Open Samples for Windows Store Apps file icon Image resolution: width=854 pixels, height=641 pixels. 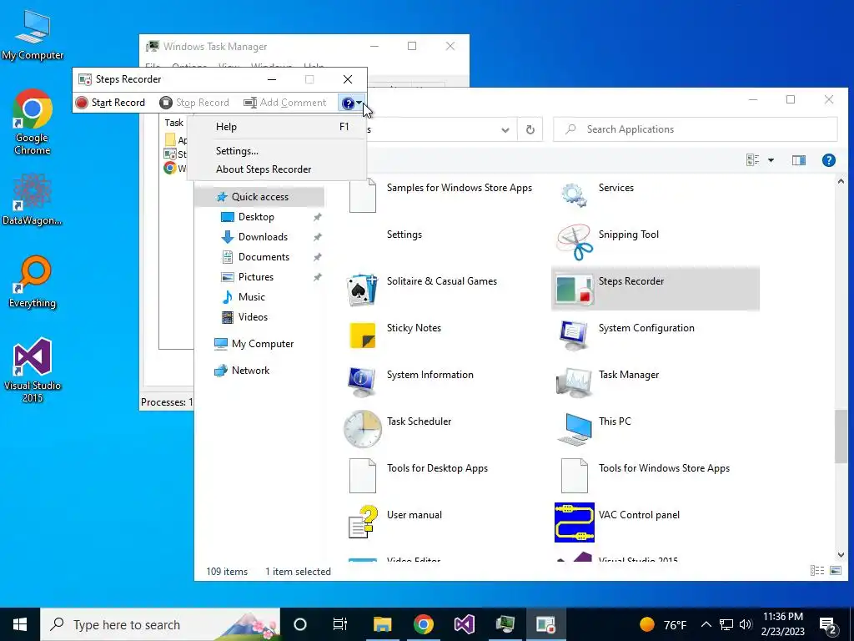[x=362, y=194]
